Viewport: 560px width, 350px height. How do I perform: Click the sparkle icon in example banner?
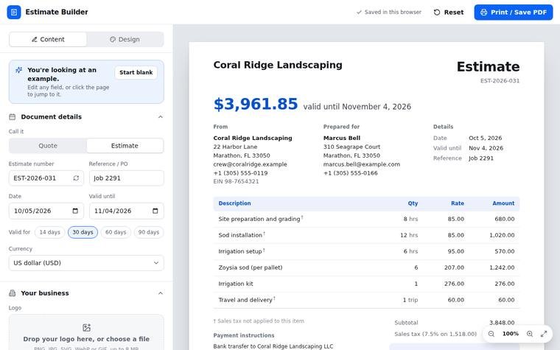coord(18,70)
